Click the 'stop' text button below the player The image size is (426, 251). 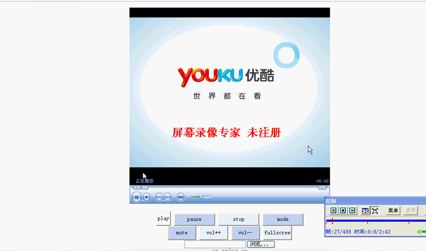(x=239, y=219)
